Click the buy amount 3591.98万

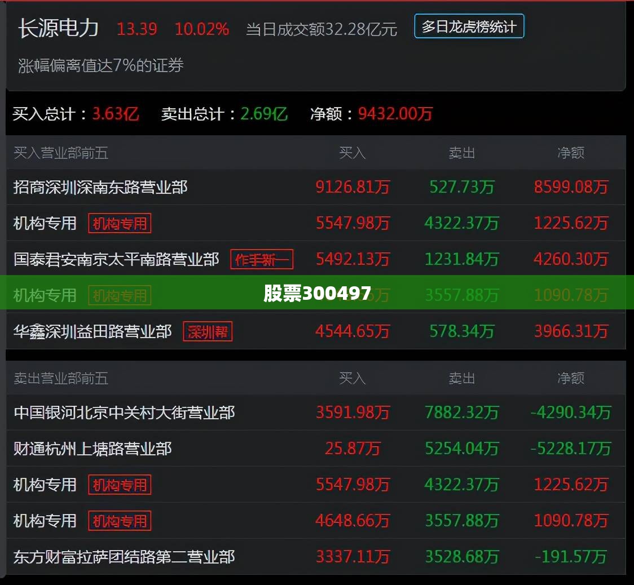tap(353, 413)
